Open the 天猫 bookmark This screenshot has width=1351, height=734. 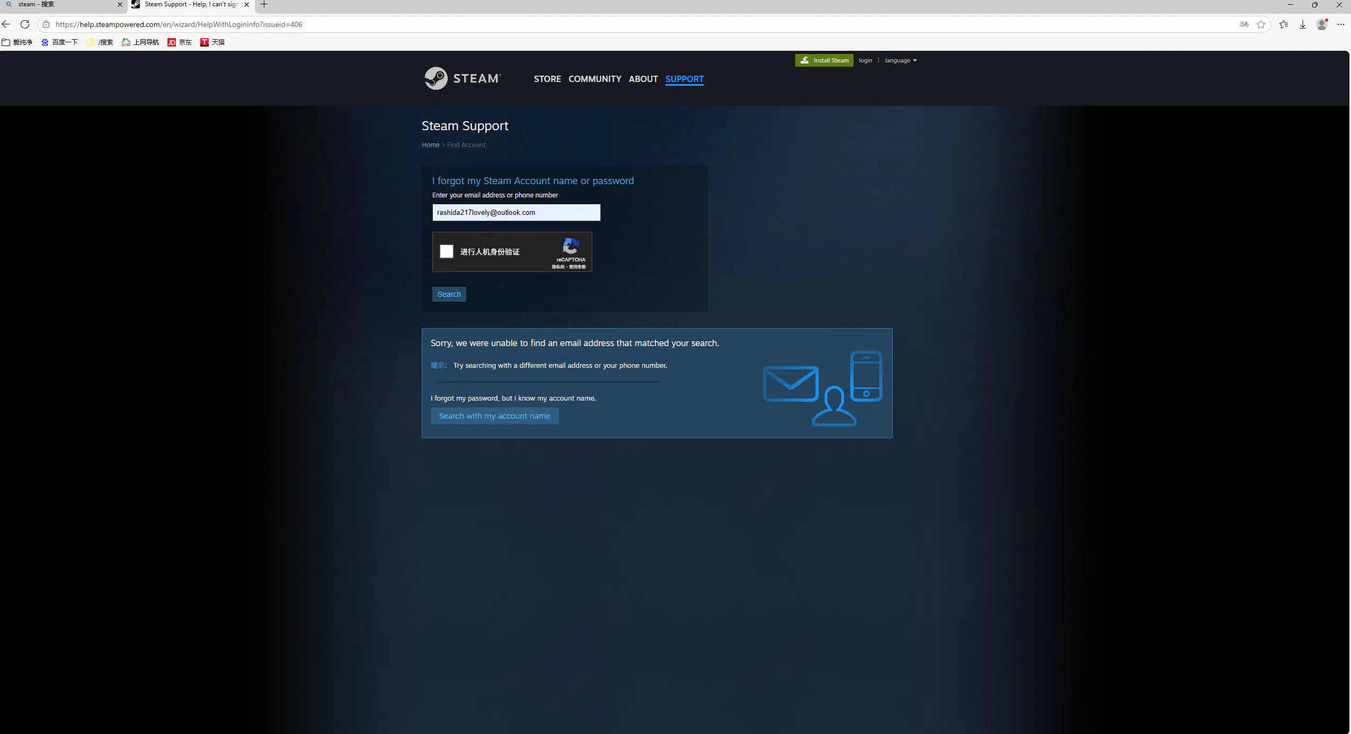212,42
